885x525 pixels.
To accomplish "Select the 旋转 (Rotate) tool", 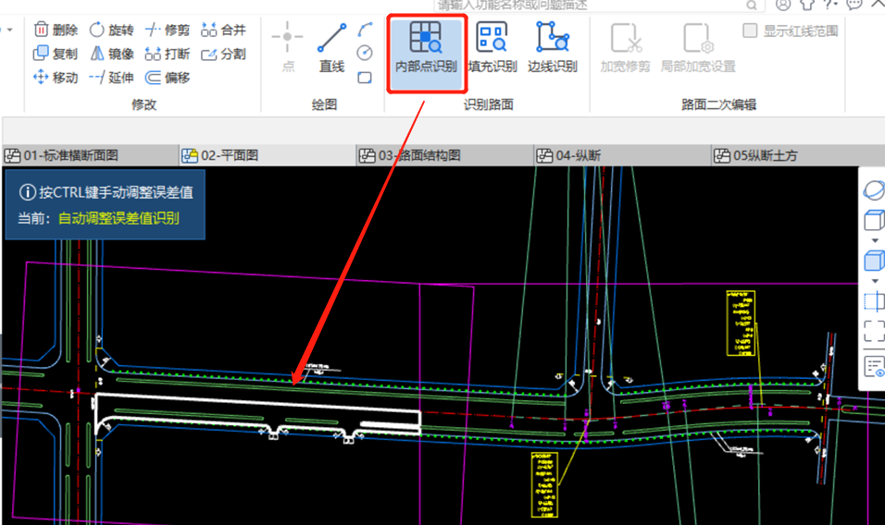I will tap(112, 30).
